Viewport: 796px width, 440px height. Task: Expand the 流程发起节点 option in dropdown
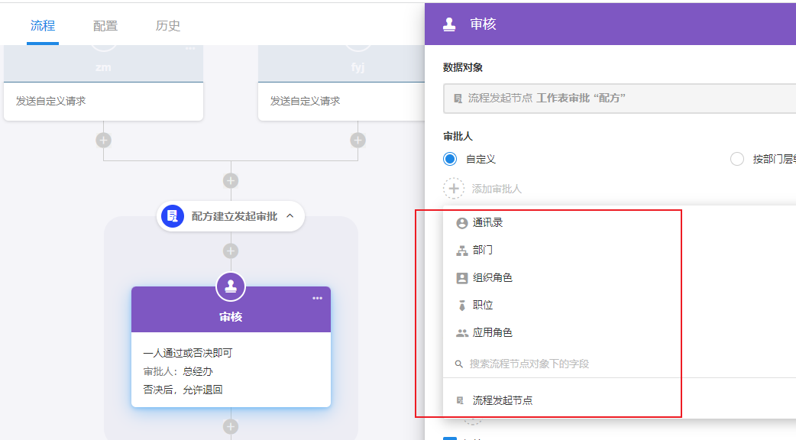coord(502,400)
